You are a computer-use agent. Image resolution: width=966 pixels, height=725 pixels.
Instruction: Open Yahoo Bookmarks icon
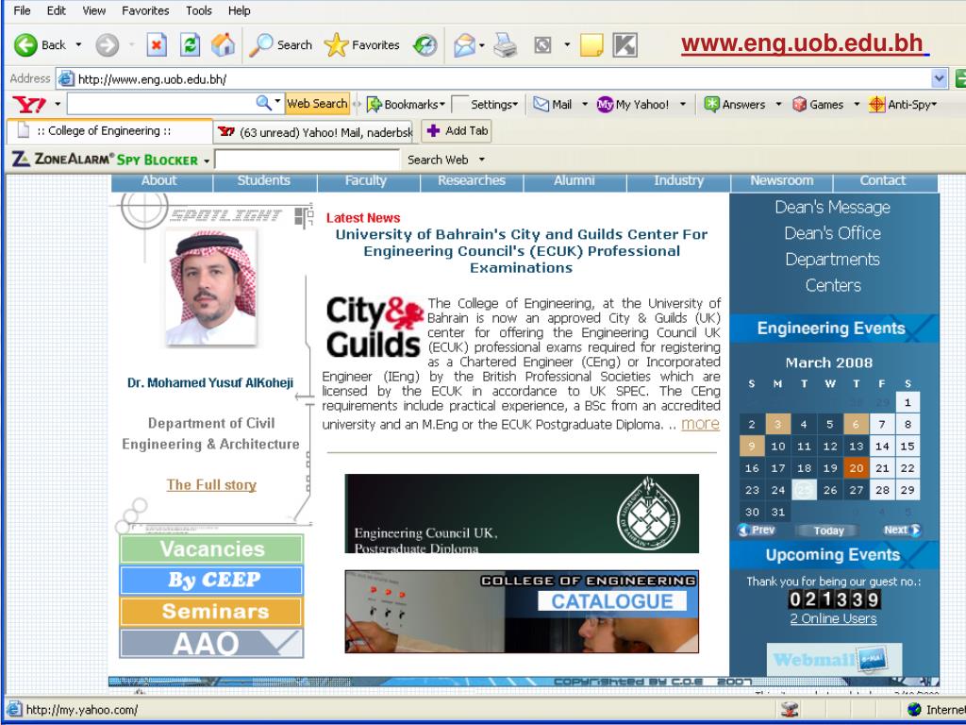point(374,104)
